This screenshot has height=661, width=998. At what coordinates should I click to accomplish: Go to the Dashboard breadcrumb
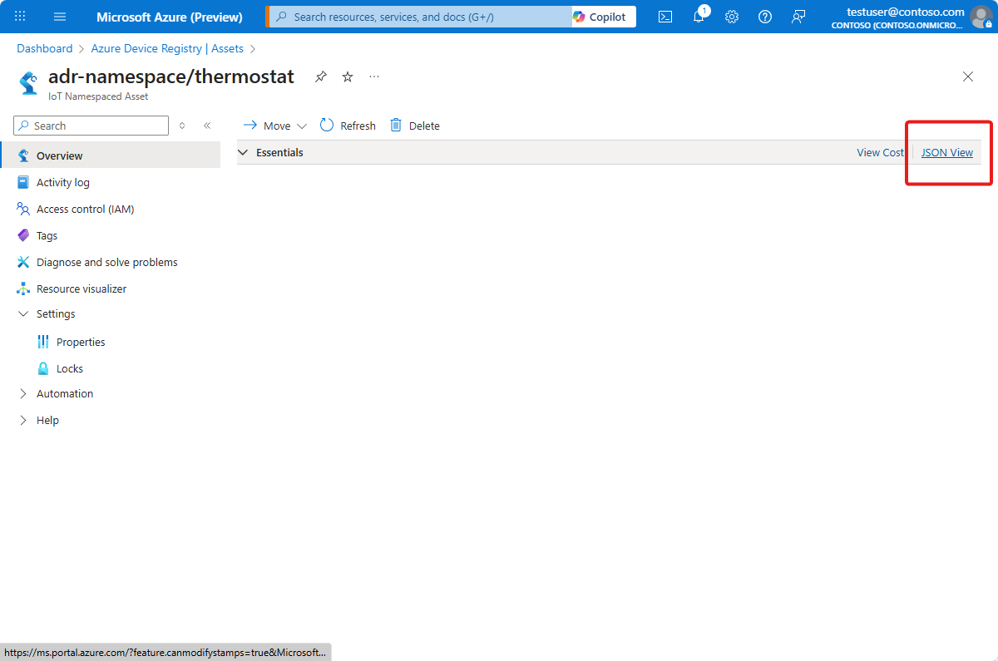click(x=45, y=49)
